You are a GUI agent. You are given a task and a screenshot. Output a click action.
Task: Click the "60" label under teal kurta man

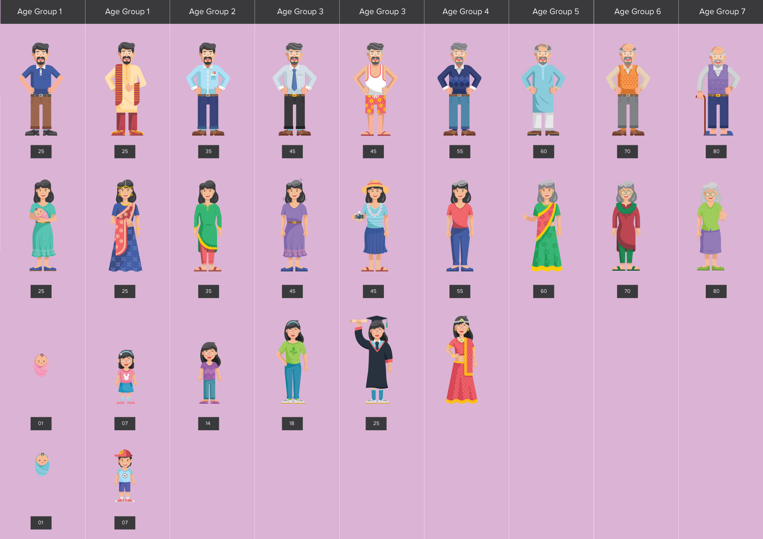pyautogui.click(x=544, y=152)
